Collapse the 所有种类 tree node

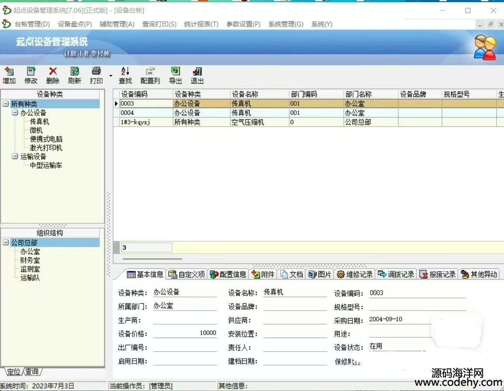tap(6, 104)
